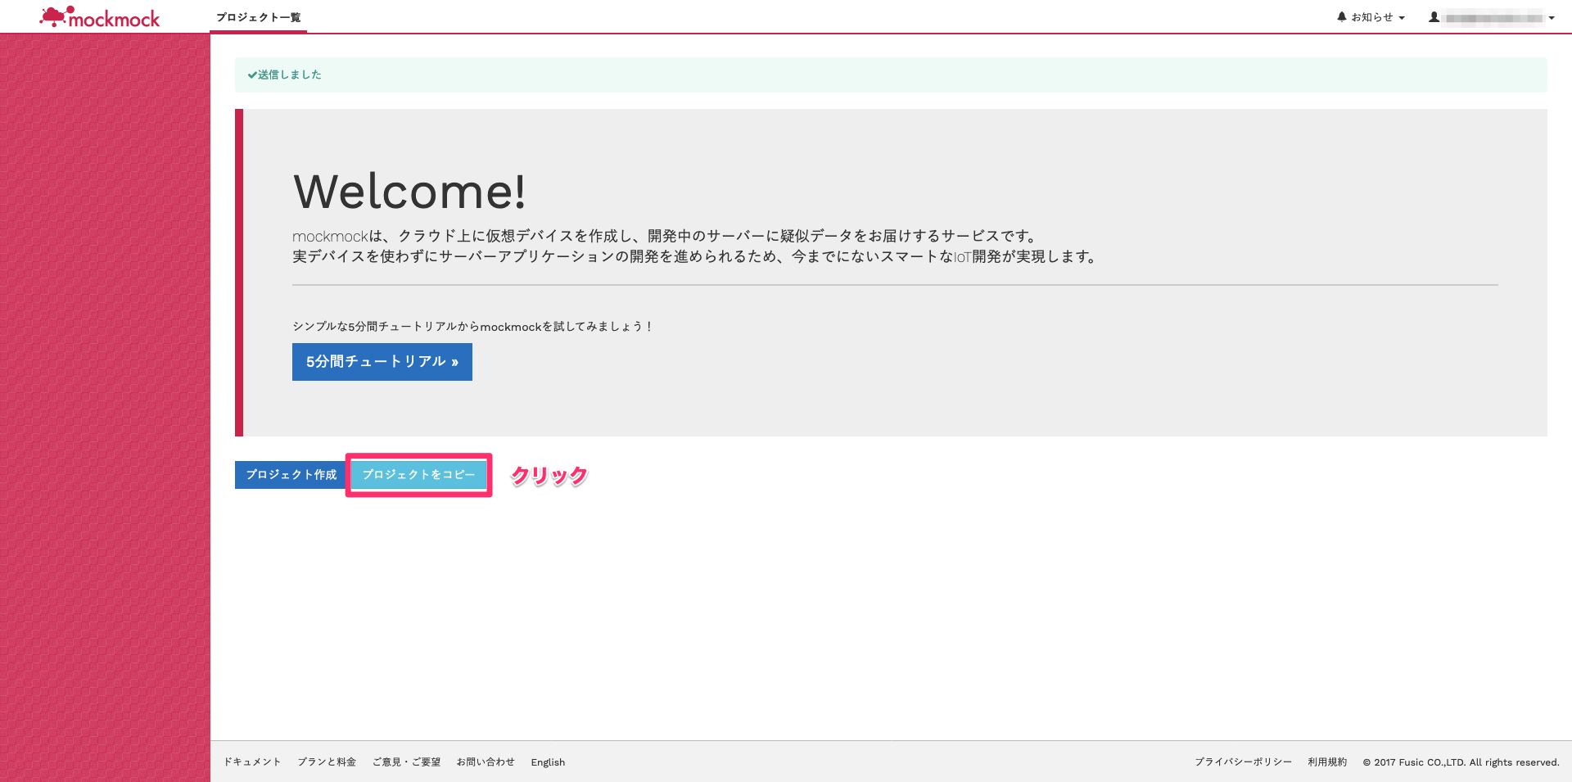Click the arrow icon inside 5分間チュートリアル button

click(x=456, y=362)
